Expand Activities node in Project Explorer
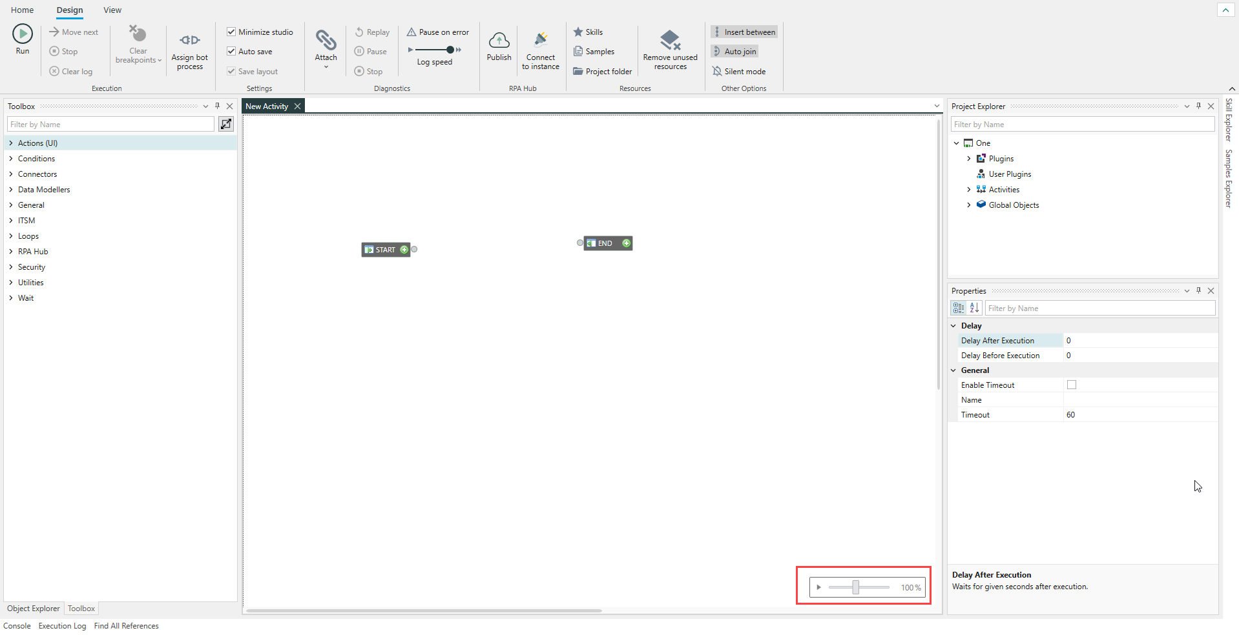Screen dimensions: 1239x635 [x=969, y=190]
